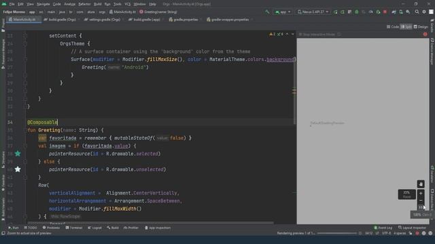Screen dimensions: 435x244
Task: Switch to the MainActivity.kt editor tab
Action: pos(24,20)
